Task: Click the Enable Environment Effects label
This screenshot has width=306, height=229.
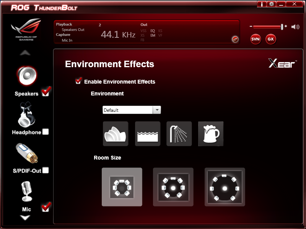Action: point(120,82)
